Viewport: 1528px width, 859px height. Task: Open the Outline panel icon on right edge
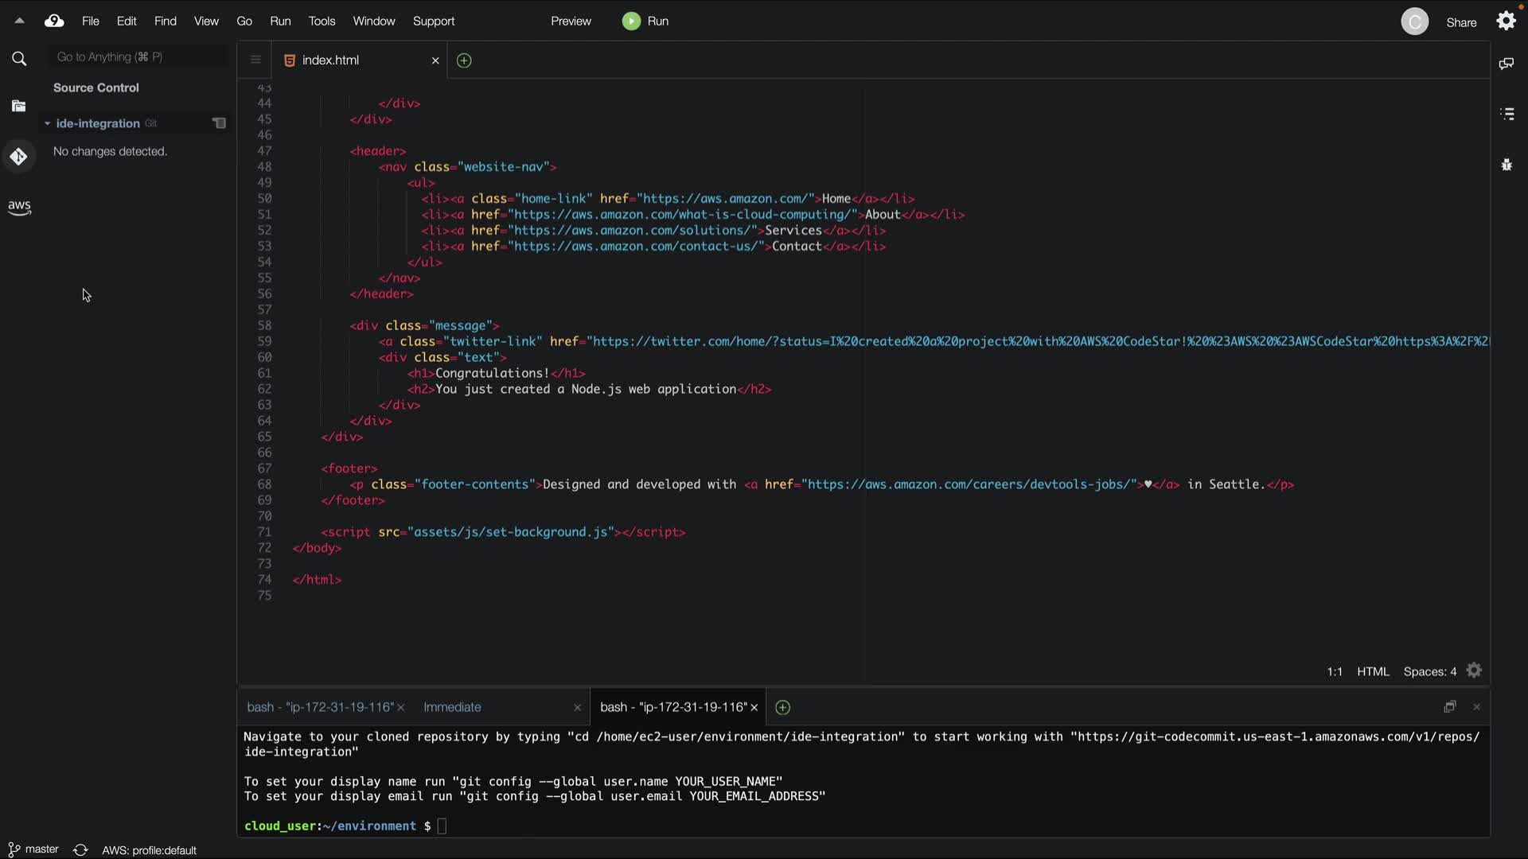[x=1507, y=114]
